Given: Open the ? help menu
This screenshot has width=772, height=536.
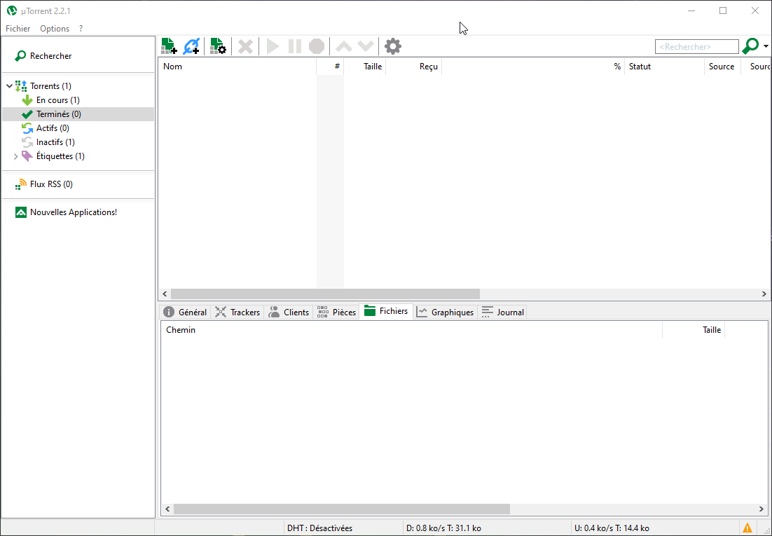Looking at the screenshot, I should 81,29.
